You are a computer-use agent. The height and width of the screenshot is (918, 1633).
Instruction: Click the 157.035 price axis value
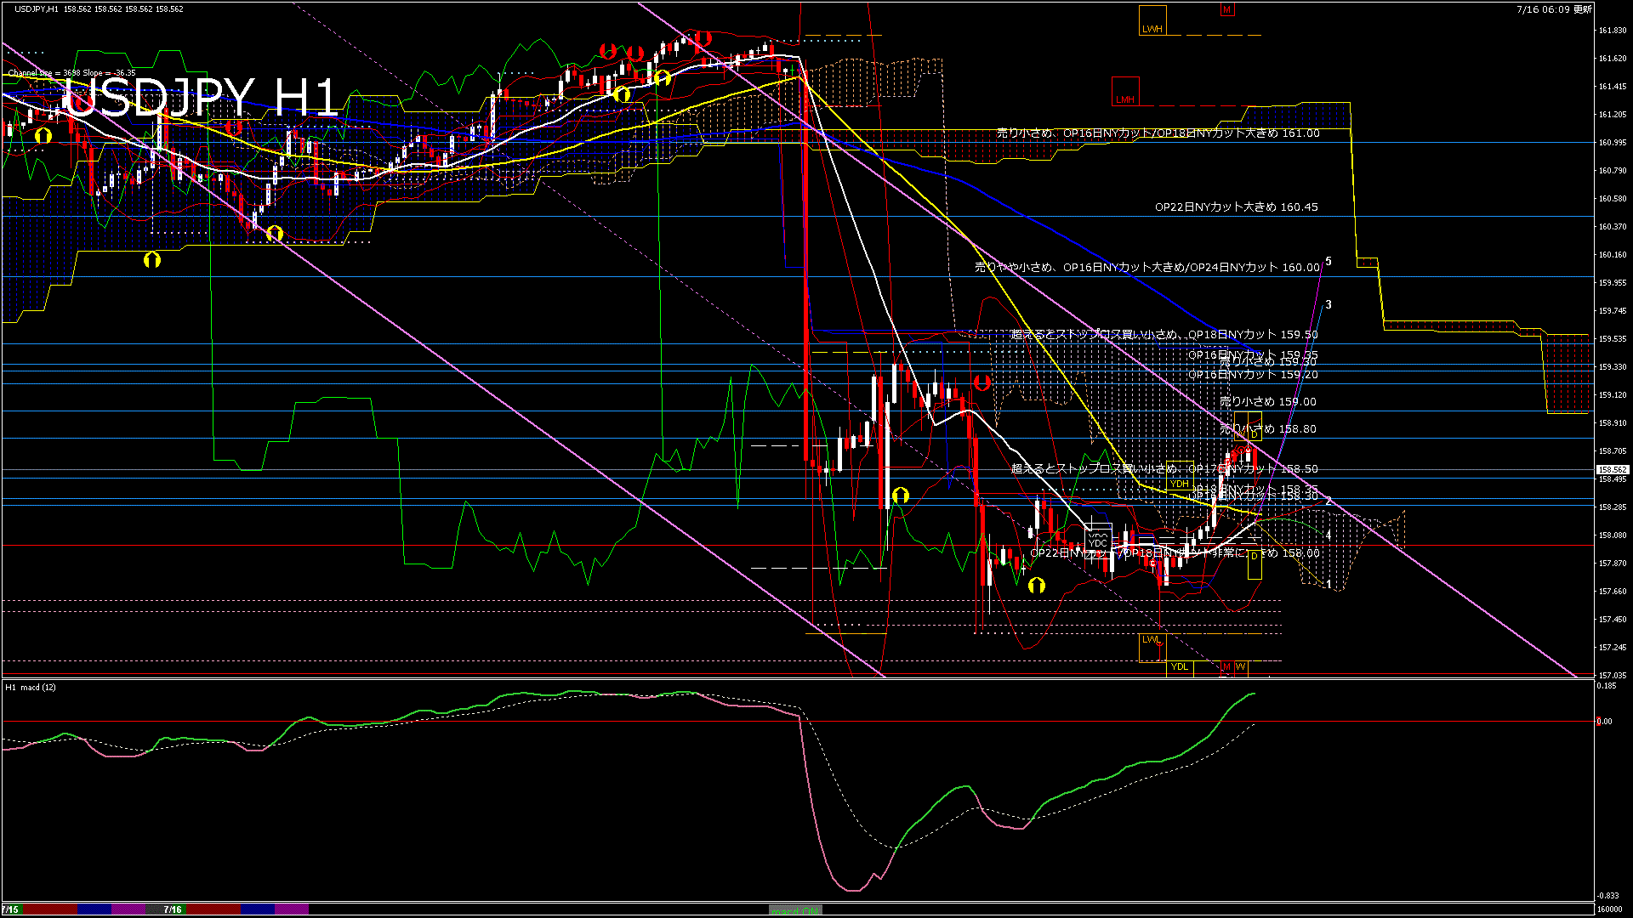coord(1613,676)
